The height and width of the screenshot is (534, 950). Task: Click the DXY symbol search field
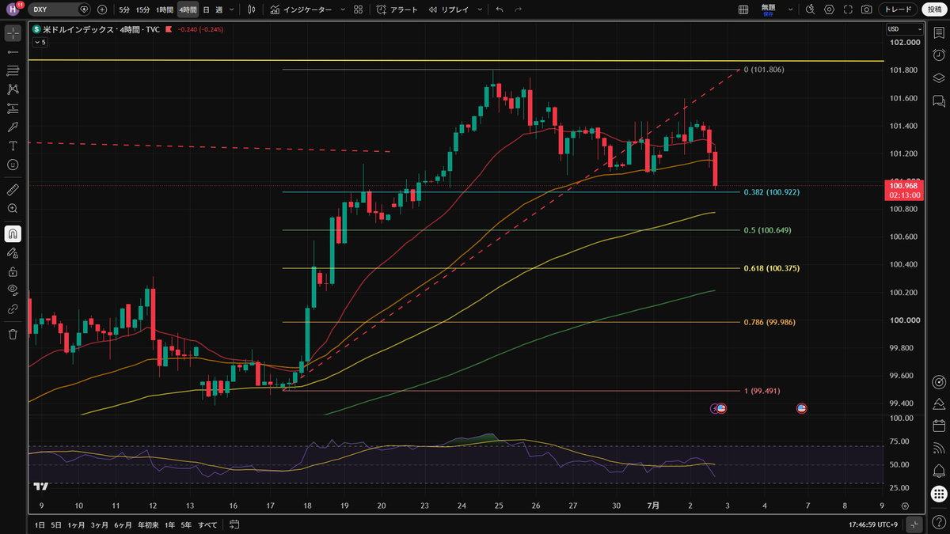60,9
